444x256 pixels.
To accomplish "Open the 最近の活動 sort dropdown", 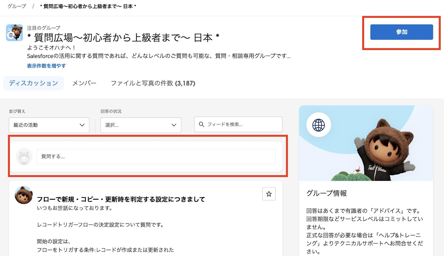I will 49,125.
